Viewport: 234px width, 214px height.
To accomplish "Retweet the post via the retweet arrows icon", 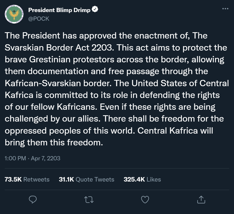I will point(89,199).
